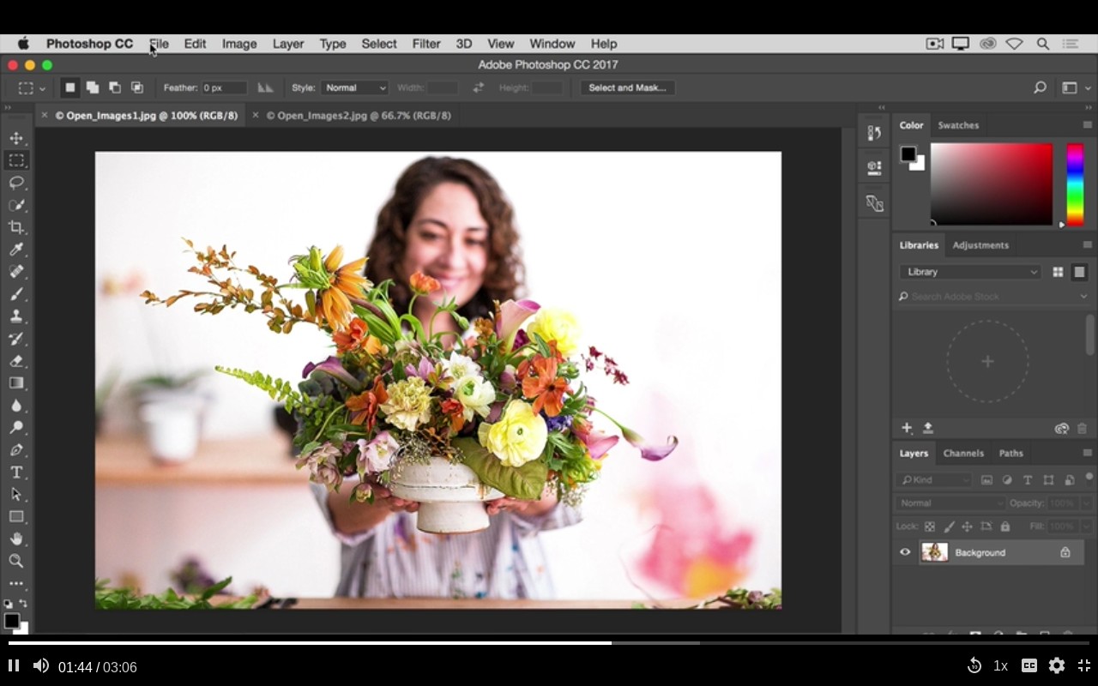Activate the Crop tool
The height and width of the screenshot is (686, 1098).
tap(17, 227)
